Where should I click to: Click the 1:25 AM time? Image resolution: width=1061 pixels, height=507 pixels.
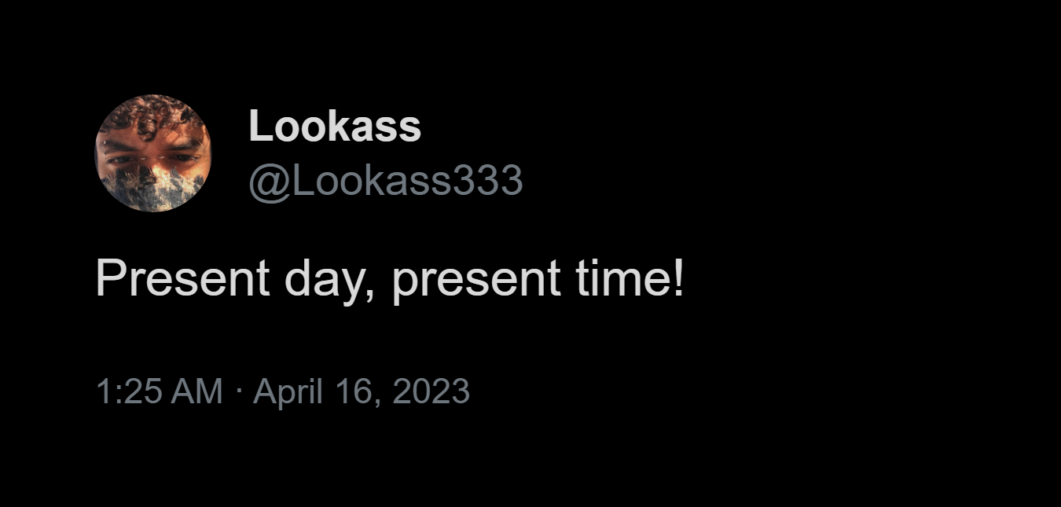pyautogui.click(x=159, y=391)
